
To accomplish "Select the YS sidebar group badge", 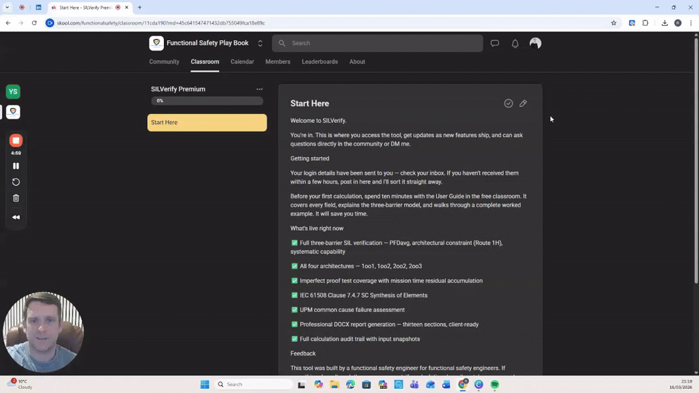I will point(13,92).
